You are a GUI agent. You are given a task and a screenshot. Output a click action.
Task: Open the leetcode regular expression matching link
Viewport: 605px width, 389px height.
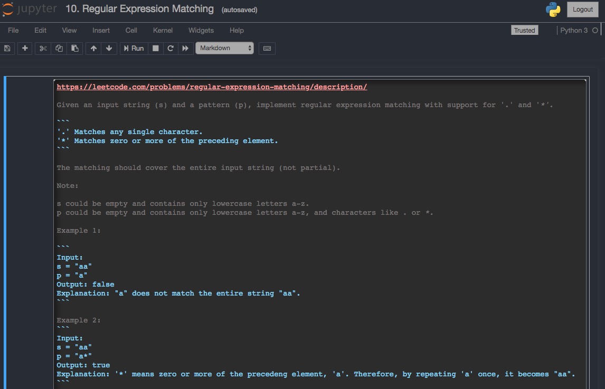(x=211, y=87)
